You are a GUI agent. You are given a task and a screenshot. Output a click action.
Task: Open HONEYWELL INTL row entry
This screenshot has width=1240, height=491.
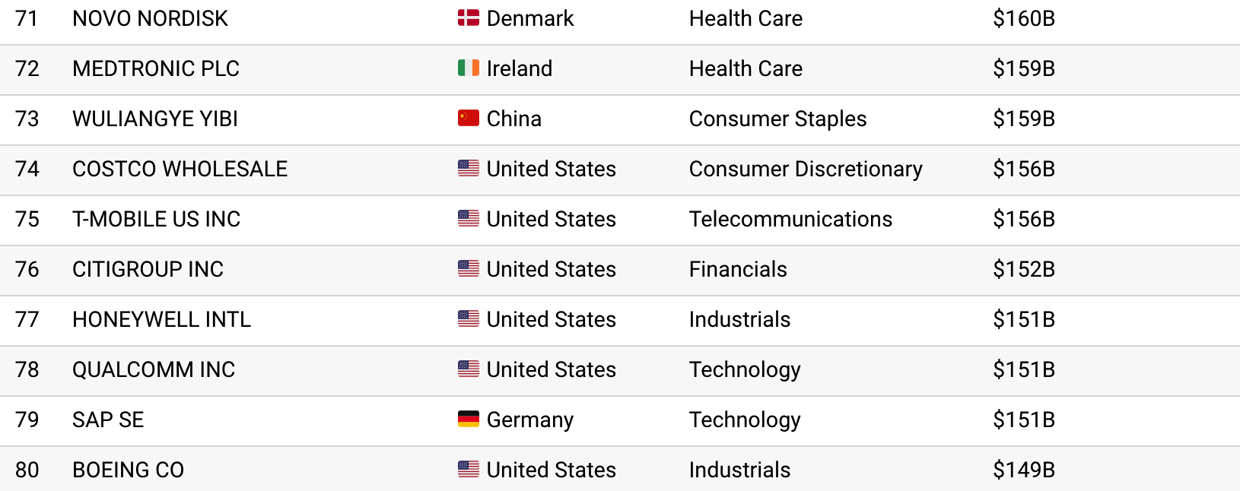(x=161, y=319)
